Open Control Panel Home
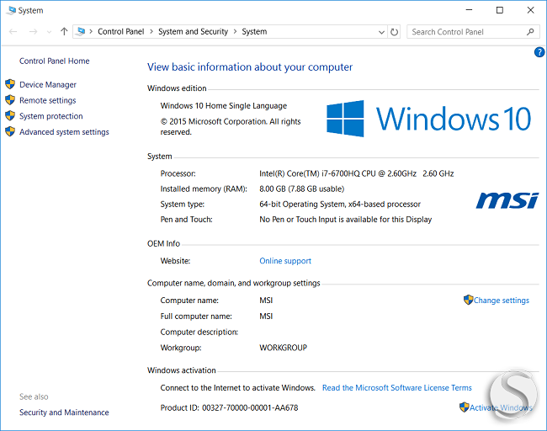547x431 pixels. click(55, 61)
